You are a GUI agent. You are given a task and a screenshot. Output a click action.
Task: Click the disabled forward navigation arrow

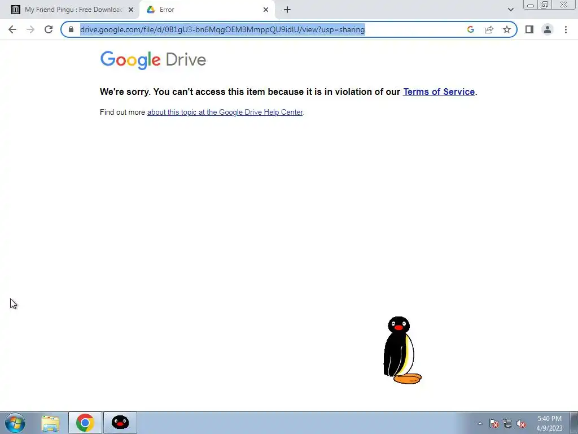tap(30, 29)
